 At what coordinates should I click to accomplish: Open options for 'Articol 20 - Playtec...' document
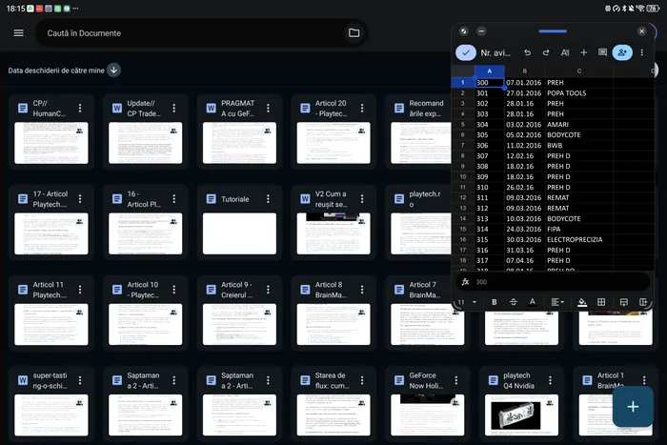click(362, 108)
